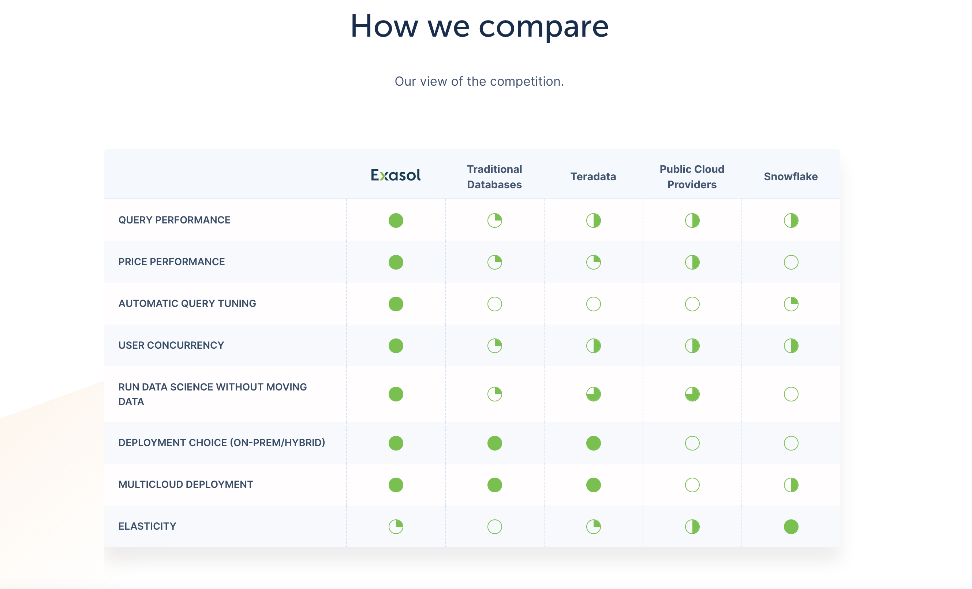
Task: Click Snowflake's half circle for Multicloud Deployment
Action: pyautogui.click(x=791, y=485)
